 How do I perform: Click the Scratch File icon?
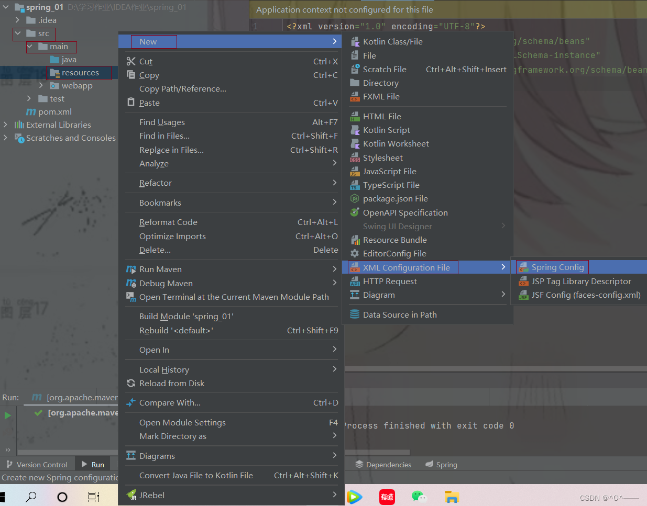pyautogui.click(x=355, y=69)
